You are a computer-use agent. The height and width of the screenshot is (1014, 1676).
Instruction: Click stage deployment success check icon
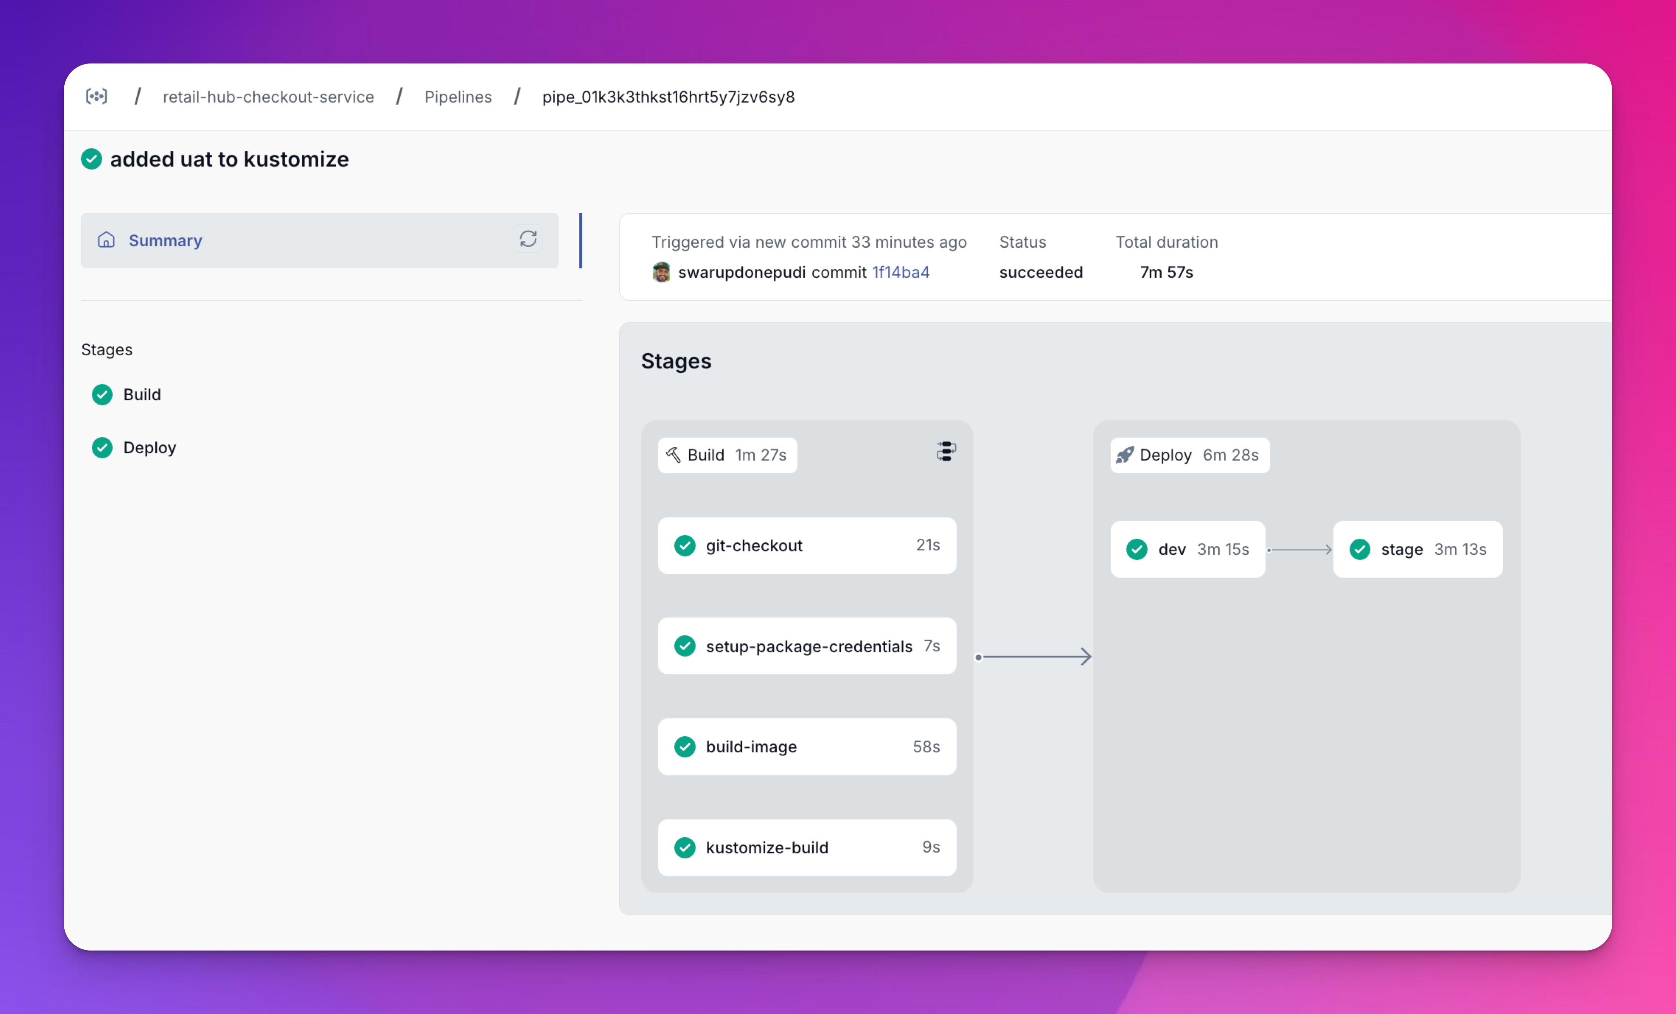1360,549
